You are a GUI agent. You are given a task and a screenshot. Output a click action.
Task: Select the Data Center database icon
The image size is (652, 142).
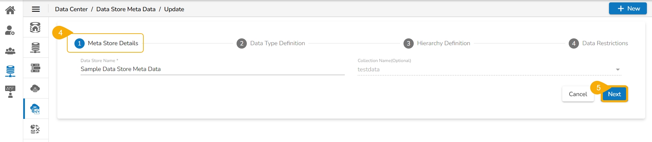(10, 71)
